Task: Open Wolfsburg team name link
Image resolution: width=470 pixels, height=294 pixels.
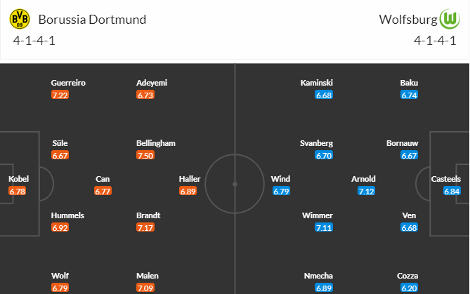Action: pos(408,20)
